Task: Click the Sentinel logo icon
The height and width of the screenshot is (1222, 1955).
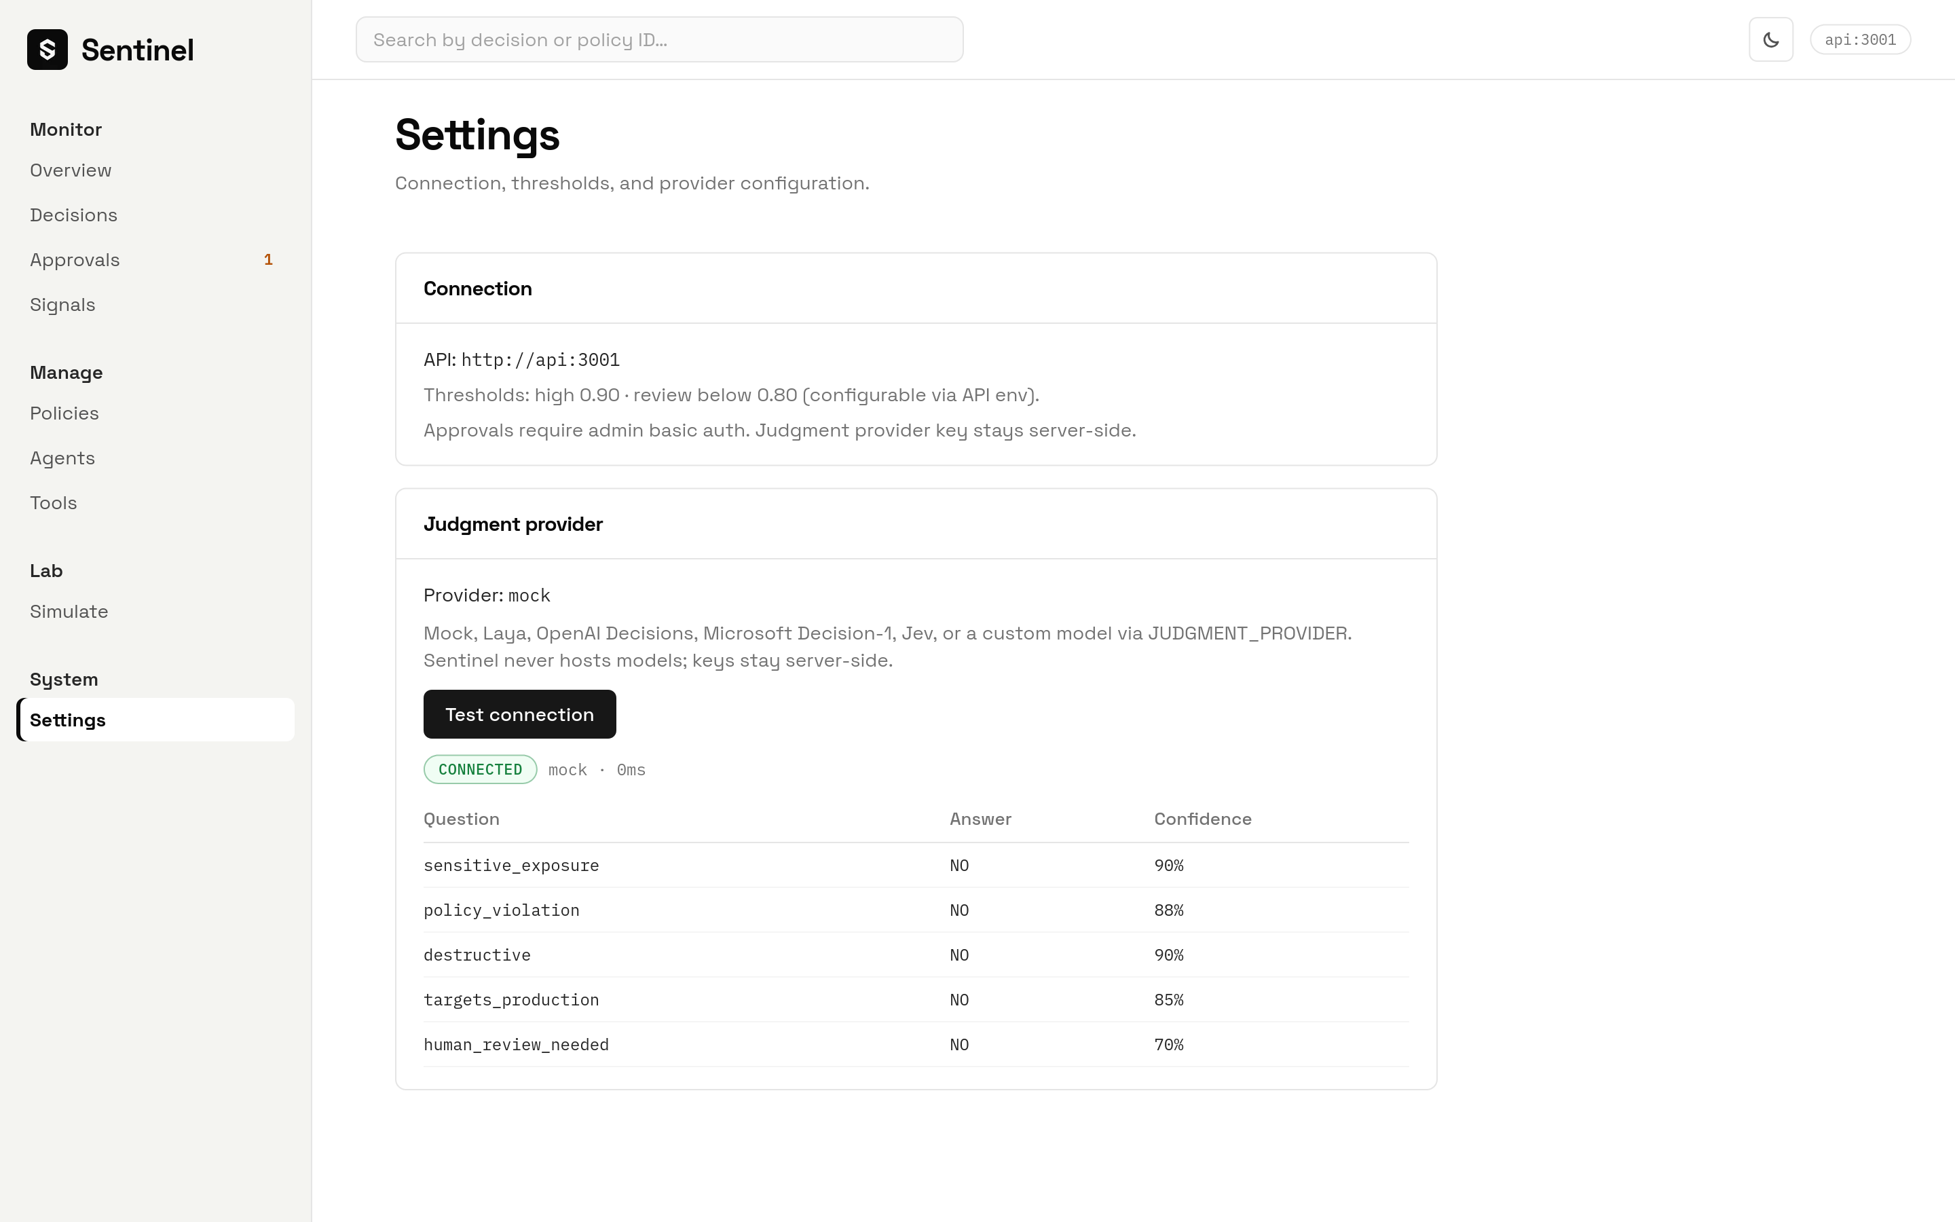Action: point(47,50)
